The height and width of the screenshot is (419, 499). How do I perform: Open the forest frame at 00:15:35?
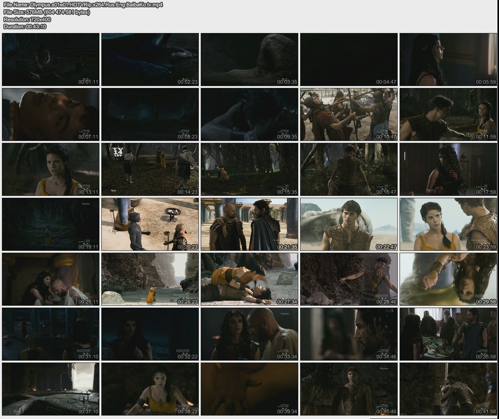tap(249, 169)
